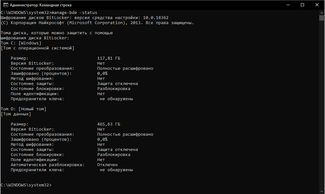The image size is (325, 194).
Task: Click the '[Том с операционной системой]' line
Action: pos(38,48)
